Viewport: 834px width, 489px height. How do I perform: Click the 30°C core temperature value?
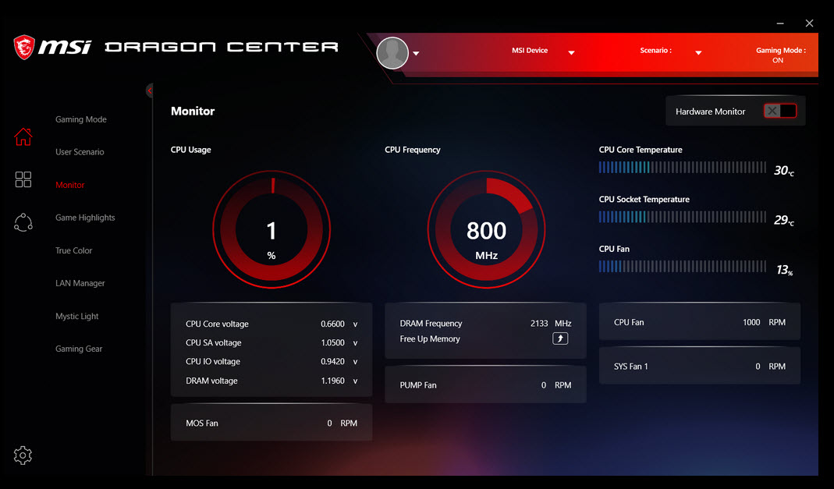(783, 171)
